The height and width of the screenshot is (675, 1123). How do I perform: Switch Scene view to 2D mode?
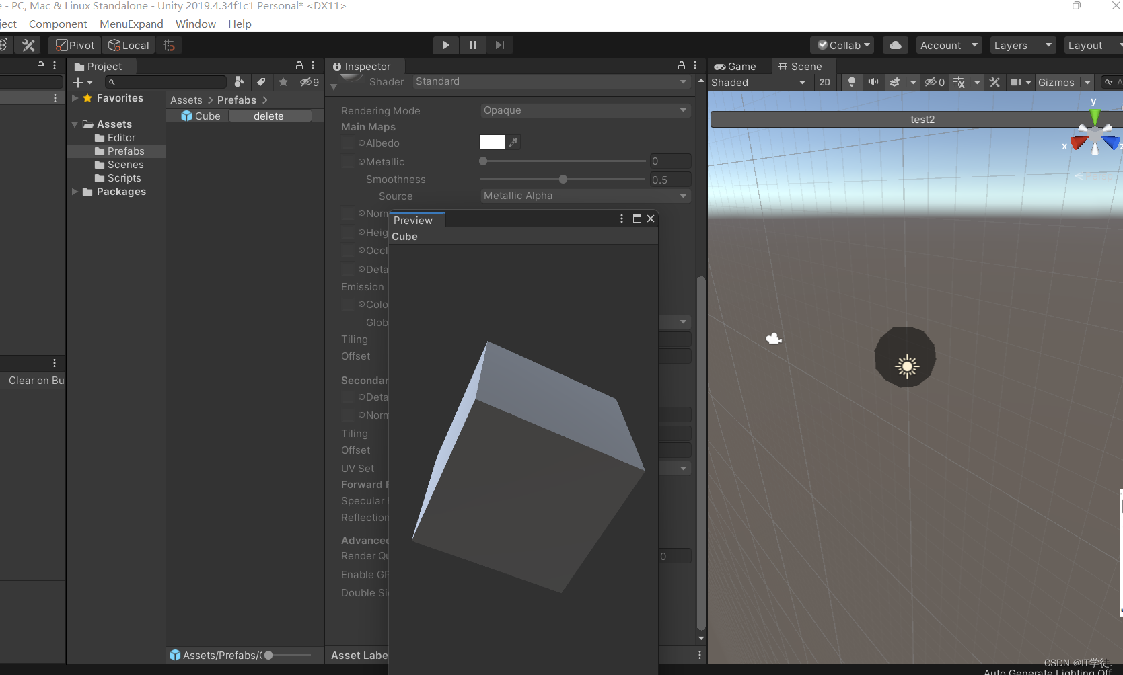[825, 82]
